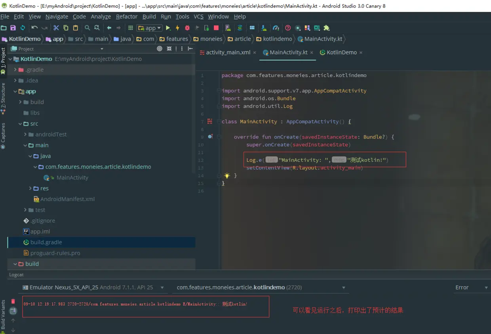
Task: Click the Cut scissors icon
Action: (56, 28)
